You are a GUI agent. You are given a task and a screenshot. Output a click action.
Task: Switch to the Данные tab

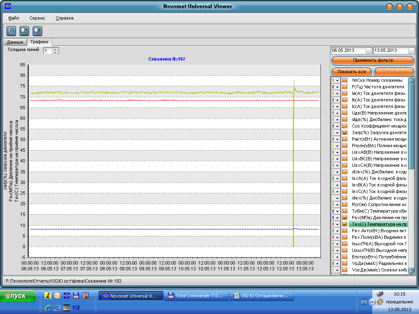pos(15,42)
